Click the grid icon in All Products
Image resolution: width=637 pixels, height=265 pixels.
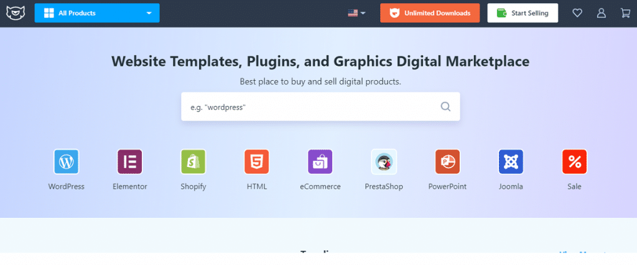[49, 13]
